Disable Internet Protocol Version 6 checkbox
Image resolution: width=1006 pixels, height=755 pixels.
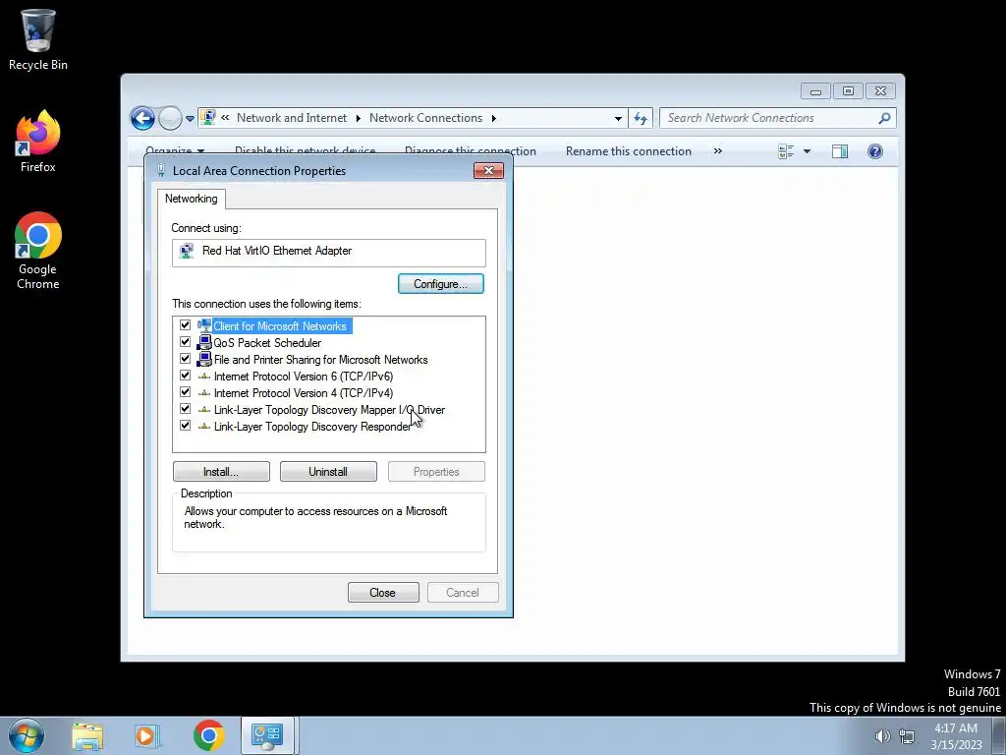pos(186,376)
